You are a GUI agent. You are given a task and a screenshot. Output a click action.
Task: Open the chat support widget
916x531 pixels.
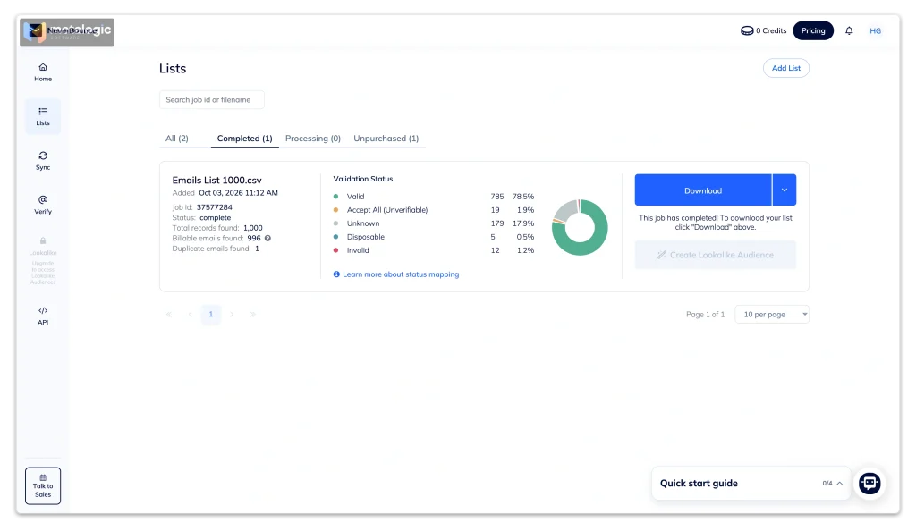pos(869,483)
